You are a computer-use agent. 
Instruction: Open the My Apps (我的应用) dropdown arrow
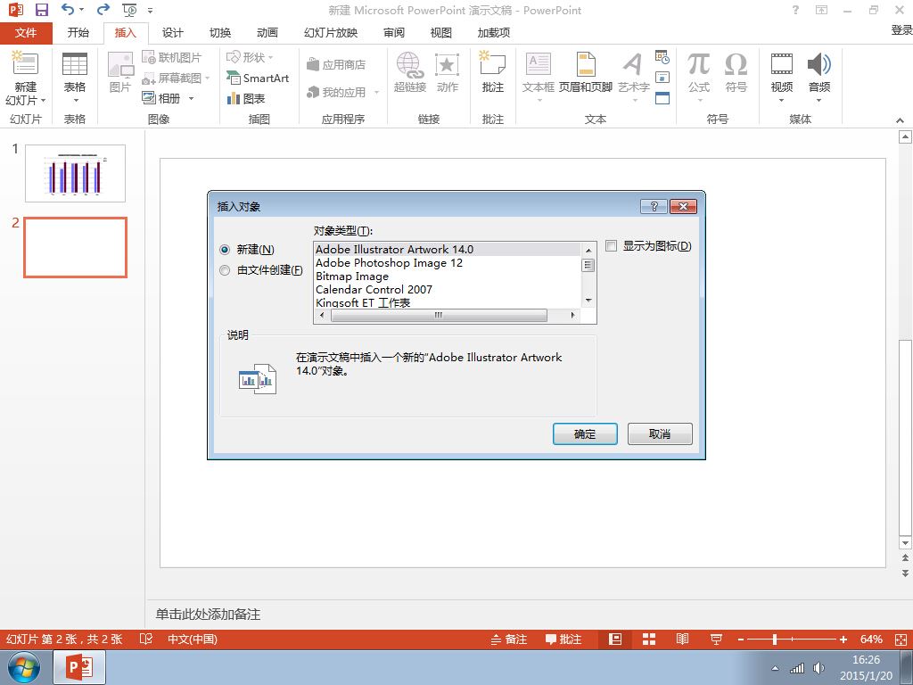click(376, 92)
